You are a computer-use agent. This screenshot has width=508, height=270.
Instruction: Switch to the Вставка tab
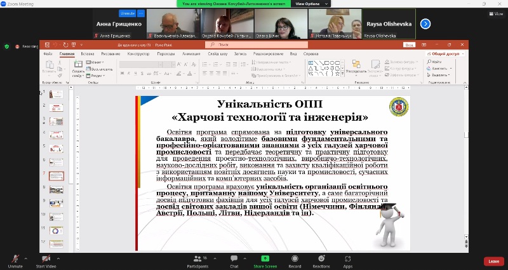click(x=88, y=54)
